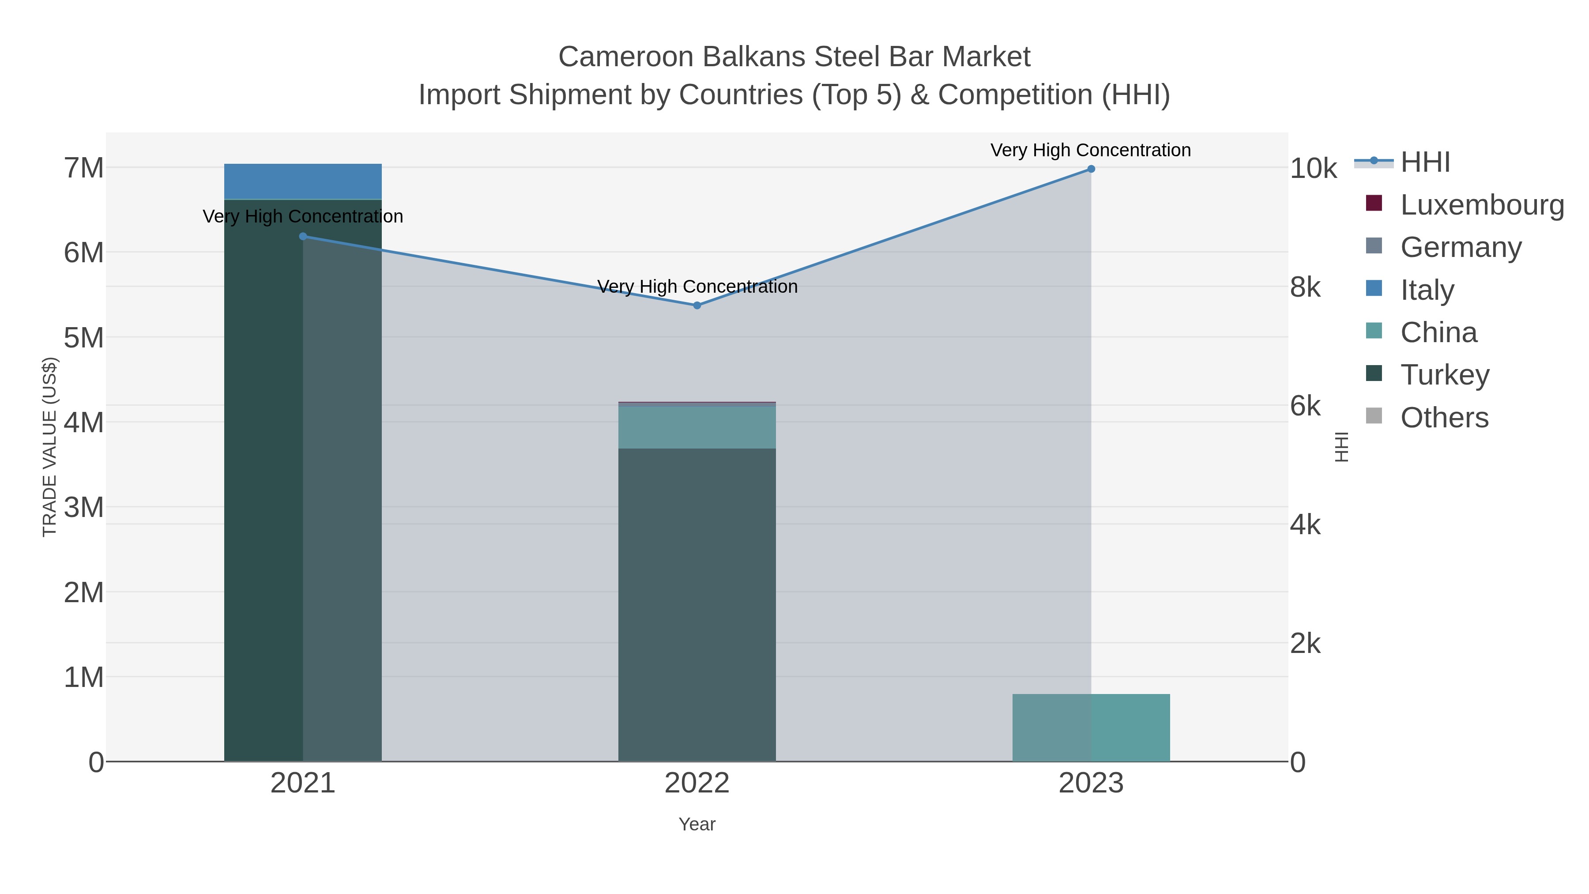This screenshot has height=894, width=1589.
Task: Click the TRADE VALUE (US$) axis title
Action: [49, 447]
